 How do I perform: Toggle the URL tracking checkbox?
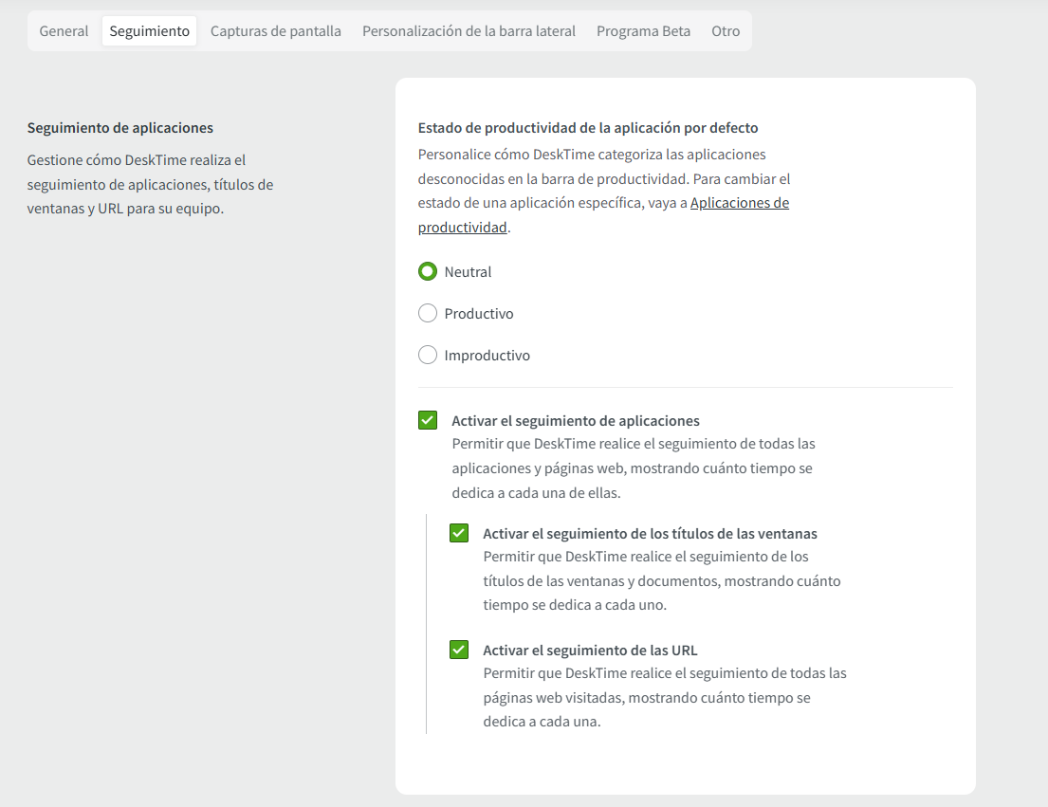tap(459, 650)
